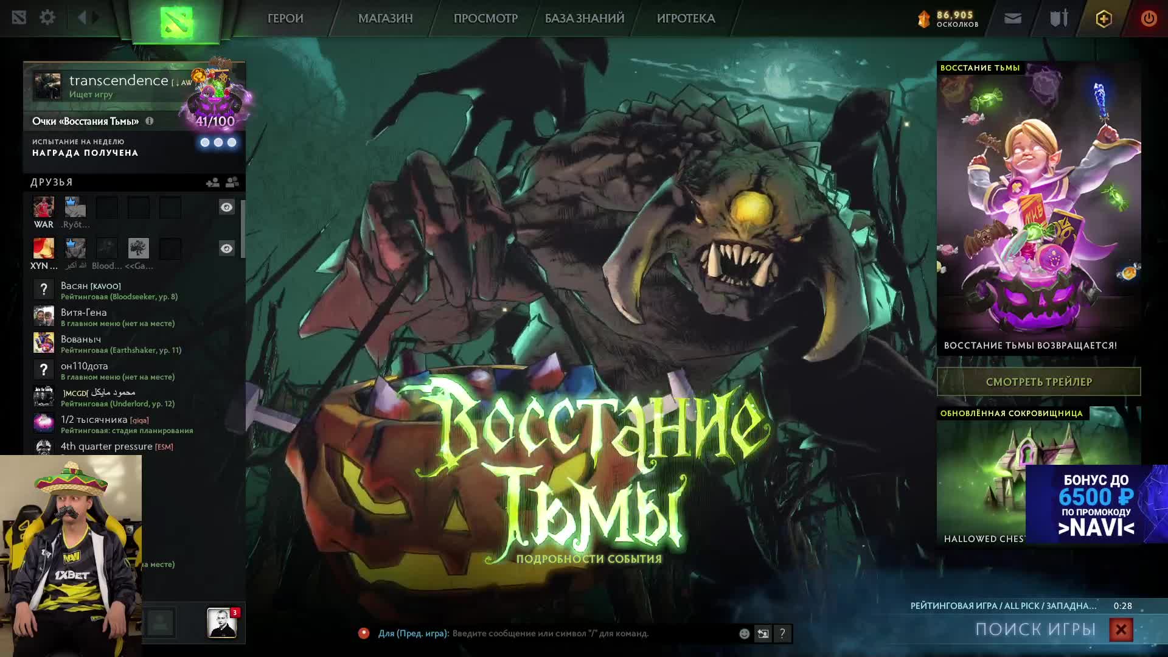Click the shards currency icon
This screenshot has height=657, width=1168.
pyautogui.click(x=923, y=19)
